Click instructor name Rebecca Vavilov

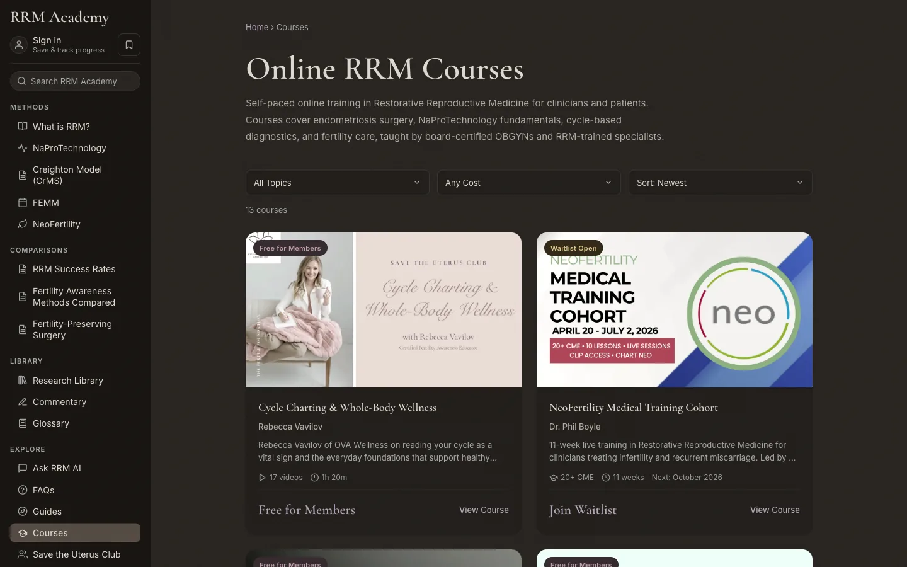tap(290, 427)
